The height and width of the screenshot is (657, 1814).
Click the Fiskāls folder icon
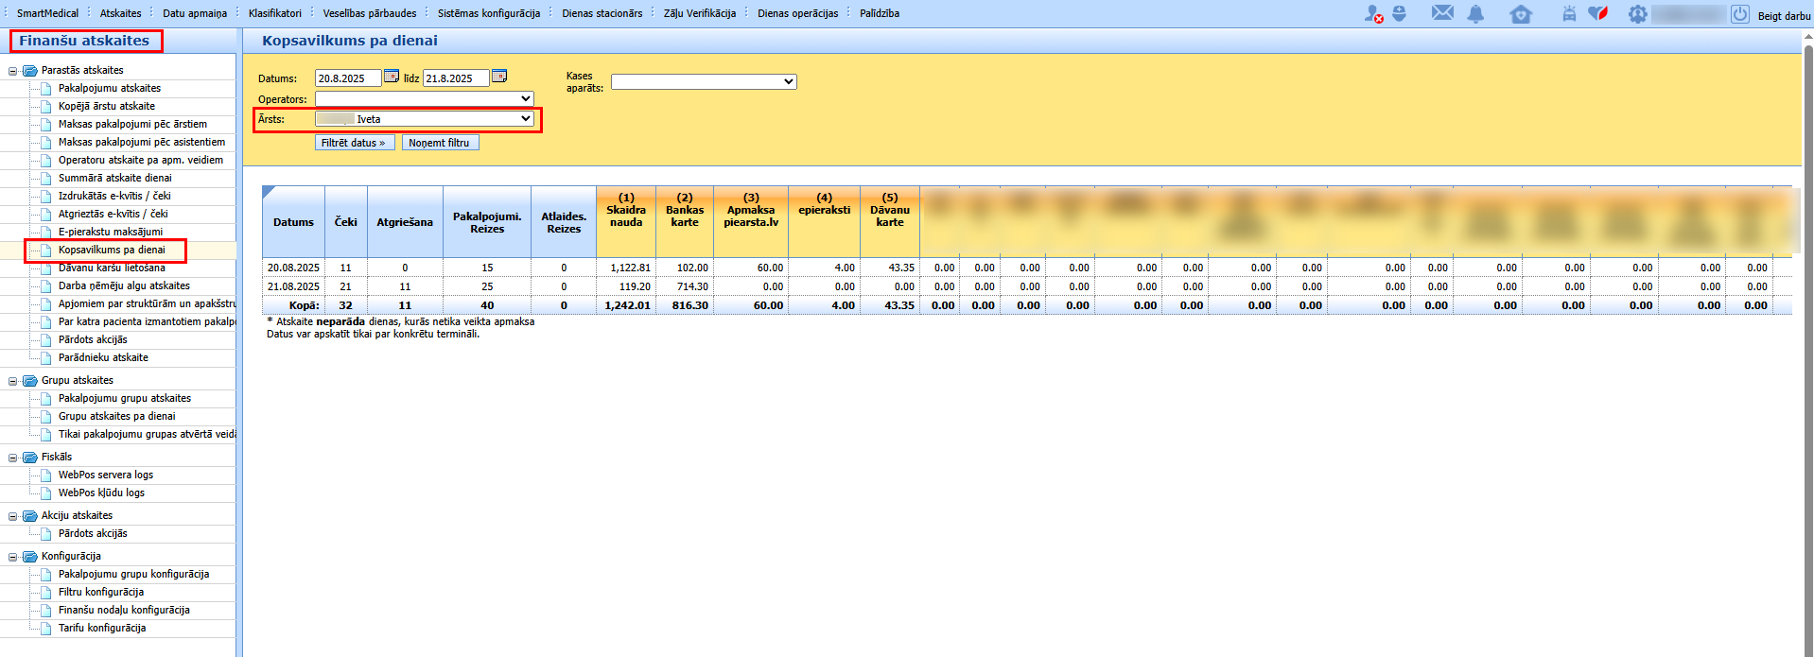click(x=30, y=457)
